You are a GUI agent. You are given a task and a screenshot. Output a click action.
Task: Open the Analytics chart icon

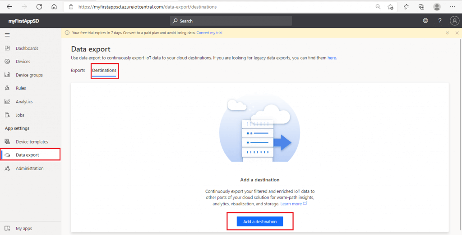[7, 102]
